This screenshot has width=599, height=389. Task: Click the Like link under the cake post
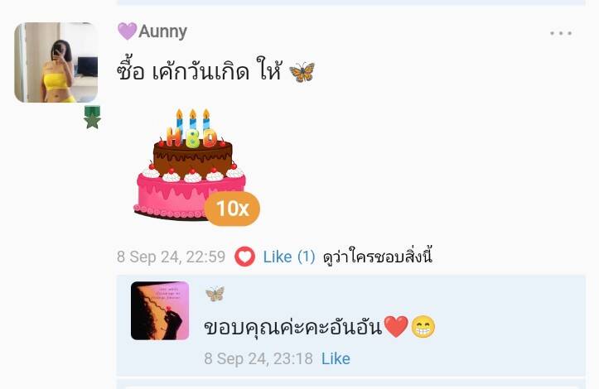pos(278,257)
